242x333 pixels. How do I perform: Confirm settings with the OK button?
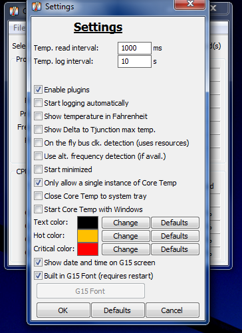[63, 310]
